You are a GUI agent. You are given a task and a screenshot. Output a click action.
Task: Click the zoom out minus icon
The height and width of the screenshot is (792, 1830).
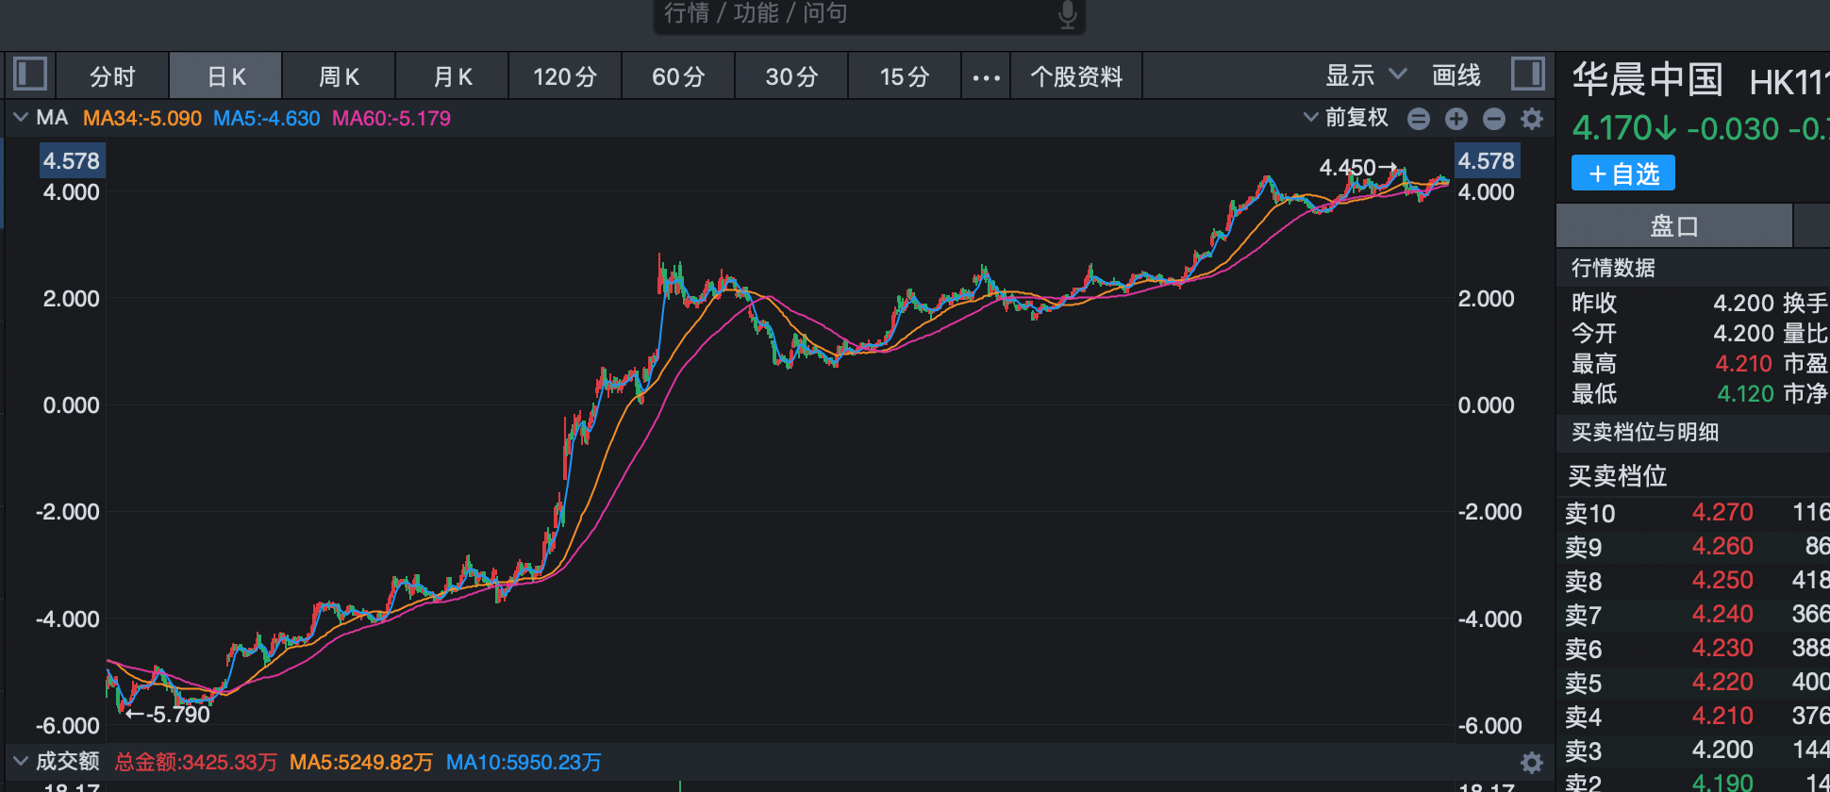click(x=1493, y=119)
